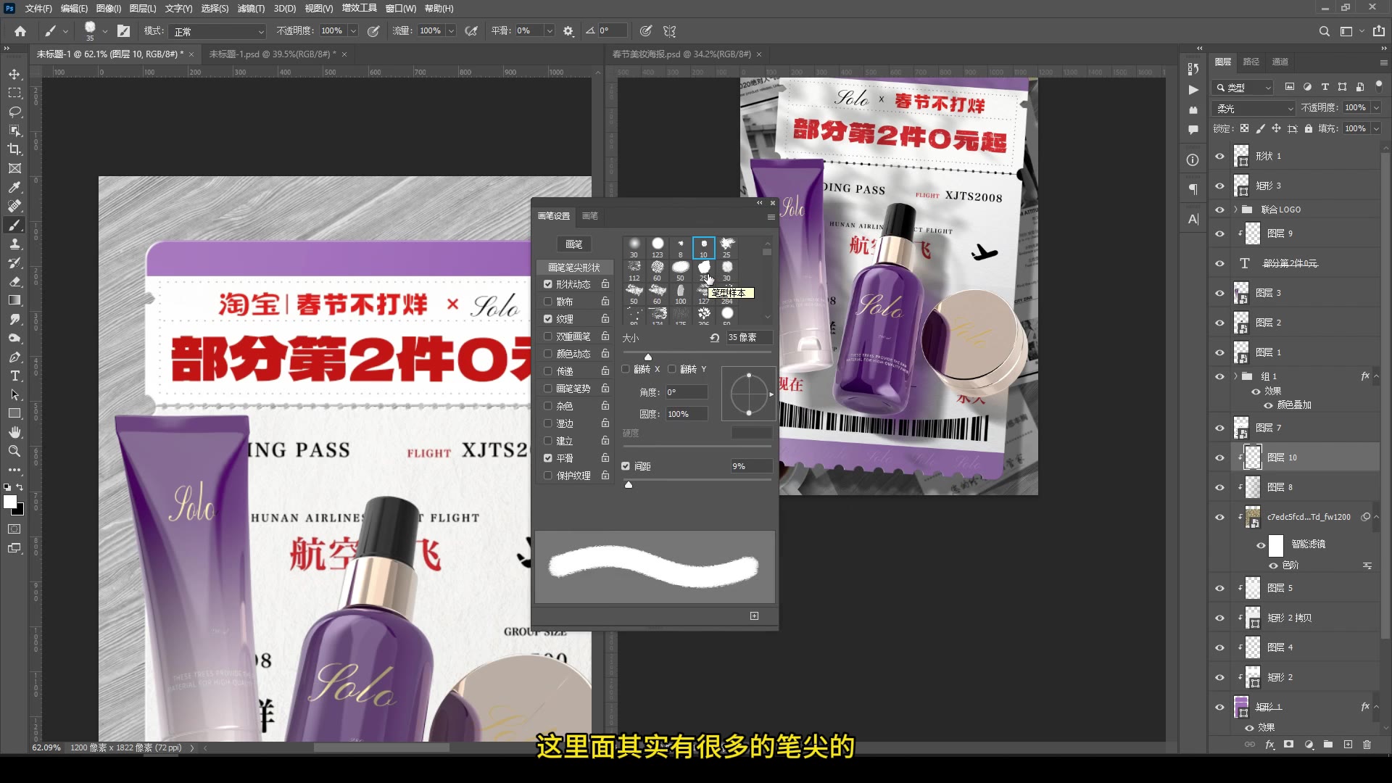
Task: Select 画笔笔势 setting
Action: pyautogui.click(x=573, y=389)
